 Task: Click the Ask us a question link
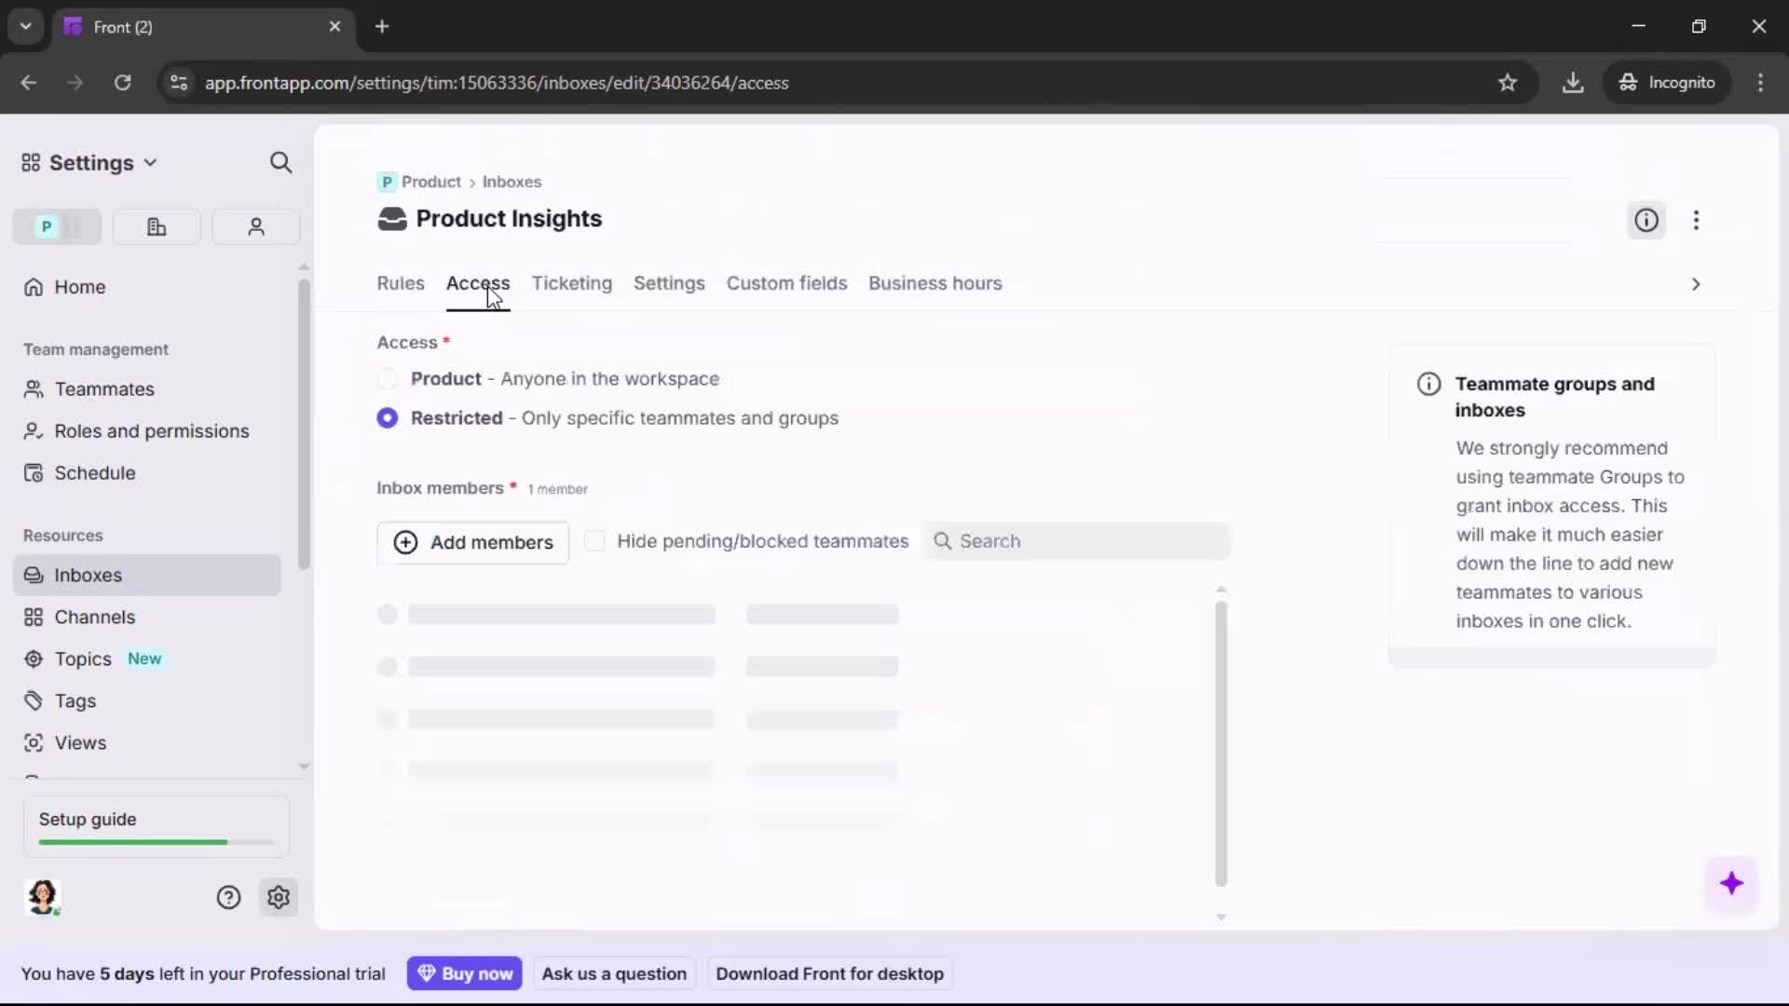(x=614, y=972)
